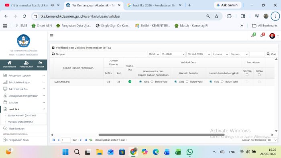Open the 09. KAB. TEBO dropdown

199,54
